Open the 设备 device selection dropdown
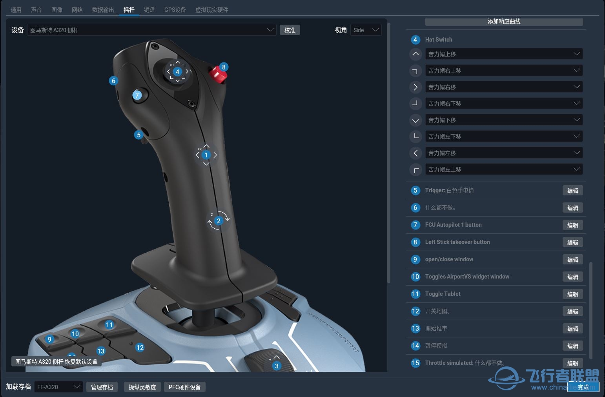 click(151, 30)
